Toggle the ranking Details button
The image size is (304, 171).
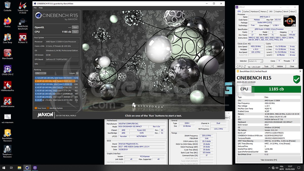coord(78,73)
